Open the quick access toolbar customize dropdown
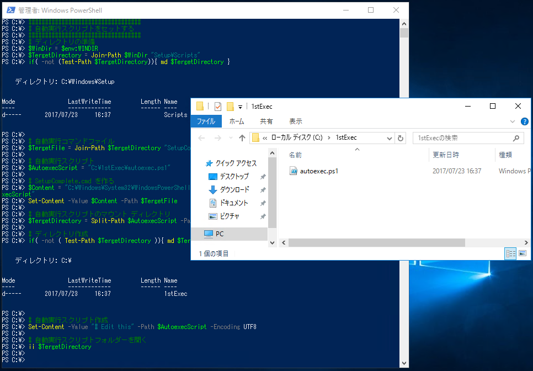 click(240, 107)
